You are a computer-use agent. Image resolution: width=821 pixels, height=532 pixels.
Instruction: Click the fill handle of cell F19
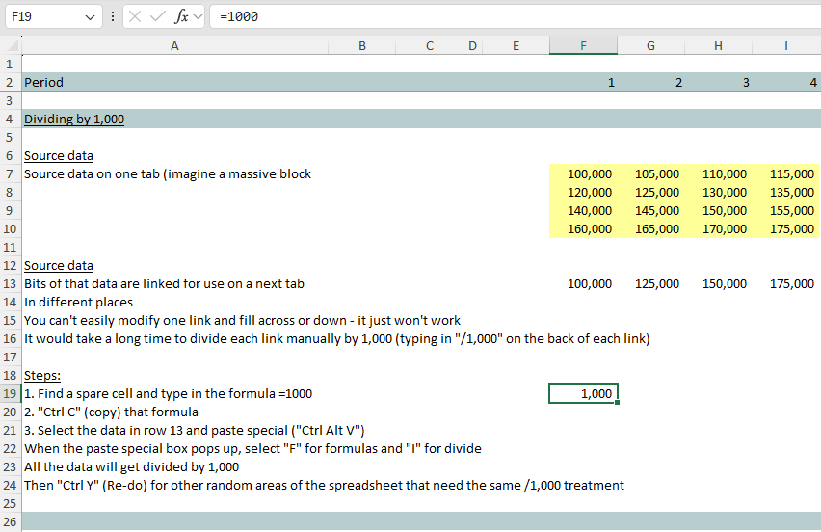click(x=618, y=402)
